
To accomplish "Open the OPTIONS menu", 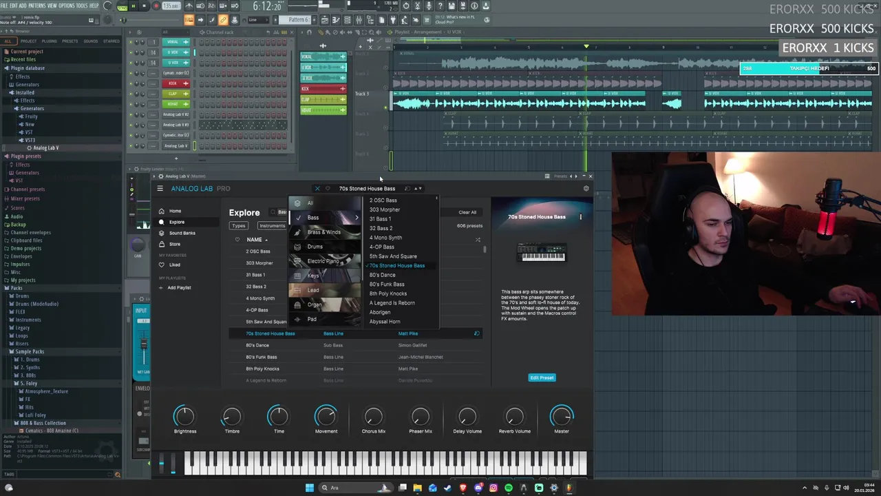I will click(x=67, y=6).
